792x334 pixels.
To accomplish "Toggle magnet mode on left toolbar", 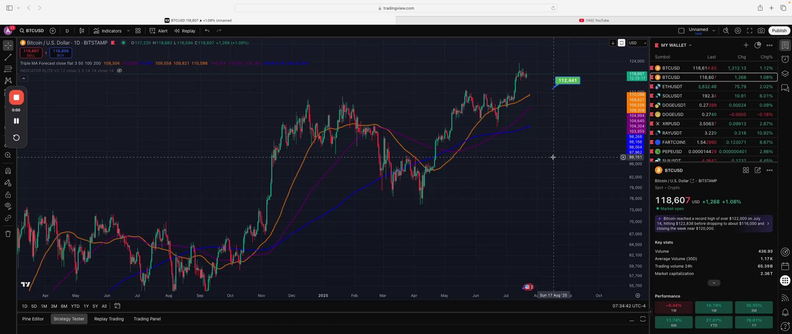I will click(8, 171).
